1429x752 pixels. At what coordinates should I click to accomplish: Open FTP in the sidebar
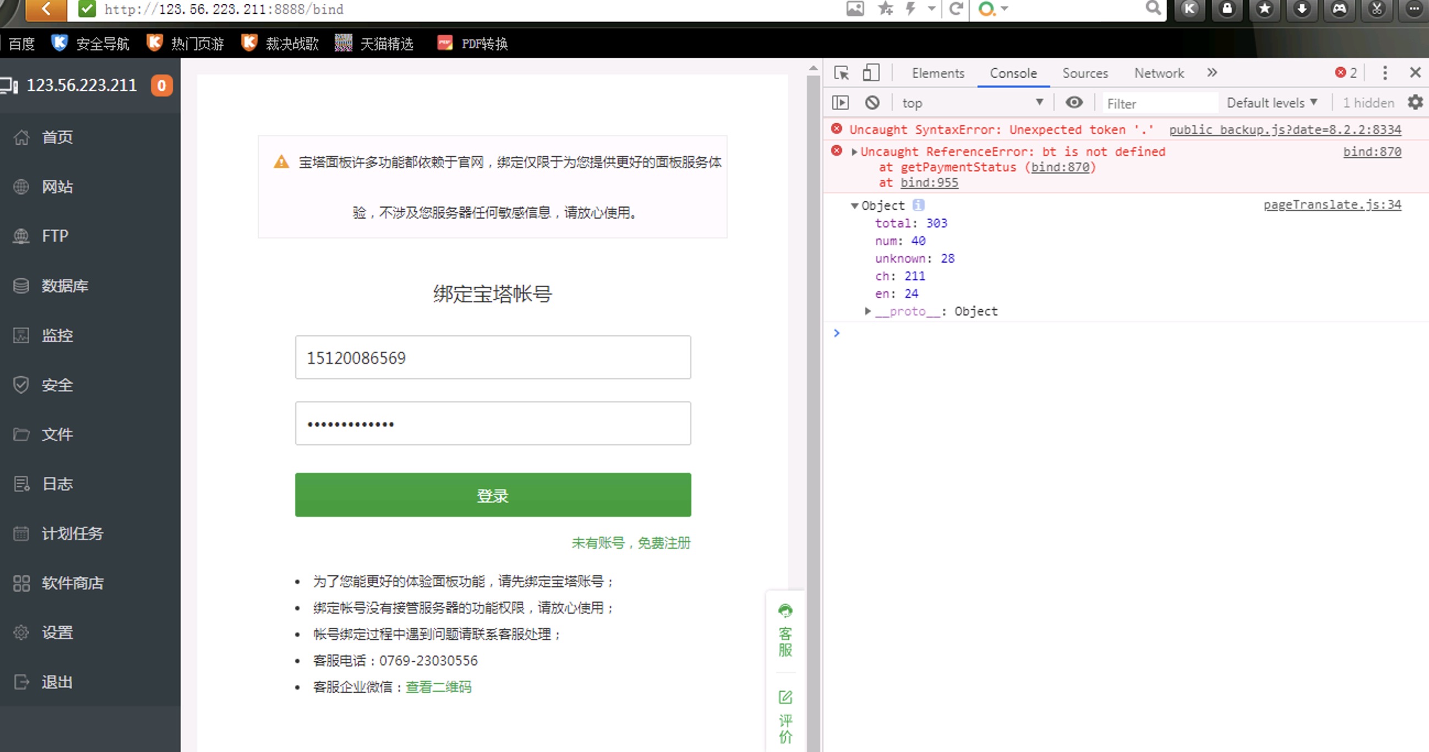(x=90, y=236)
